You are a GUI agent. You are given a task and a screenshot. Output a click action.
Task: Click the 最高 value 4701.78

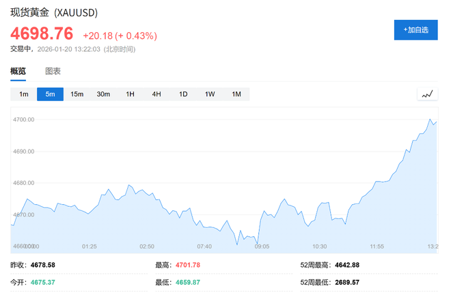point(187,265)
